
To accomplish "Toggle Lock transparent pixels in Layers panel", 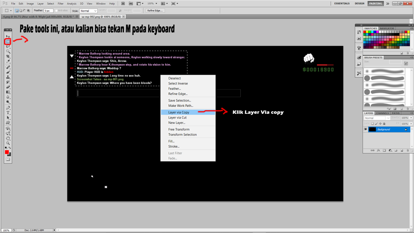I will 373,124.
